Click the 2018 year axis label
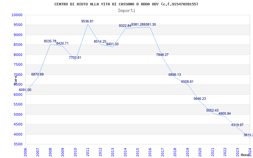Image resolution: width=253 pixels, height=158 pixels. [175, 152]
